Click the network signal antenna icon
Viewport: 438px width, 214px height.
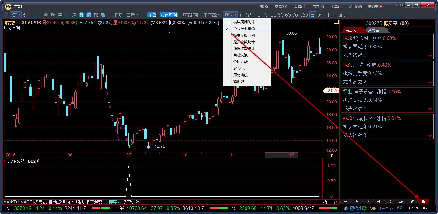400,208
